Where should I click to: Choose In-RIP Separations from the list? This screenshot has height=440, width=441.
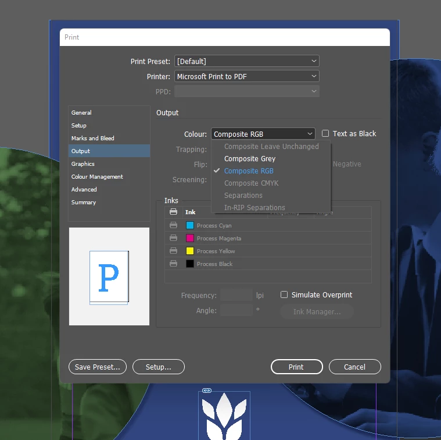[x=254, y=208]
